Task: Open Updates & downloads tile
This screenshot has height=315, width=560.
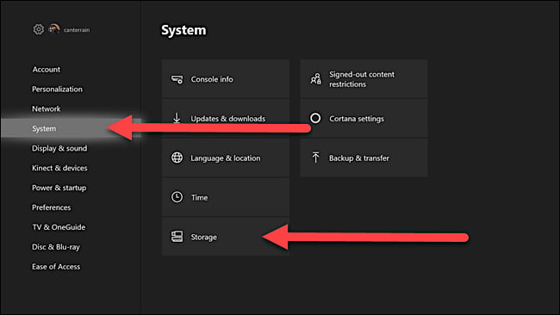Action: pos(226,119)
